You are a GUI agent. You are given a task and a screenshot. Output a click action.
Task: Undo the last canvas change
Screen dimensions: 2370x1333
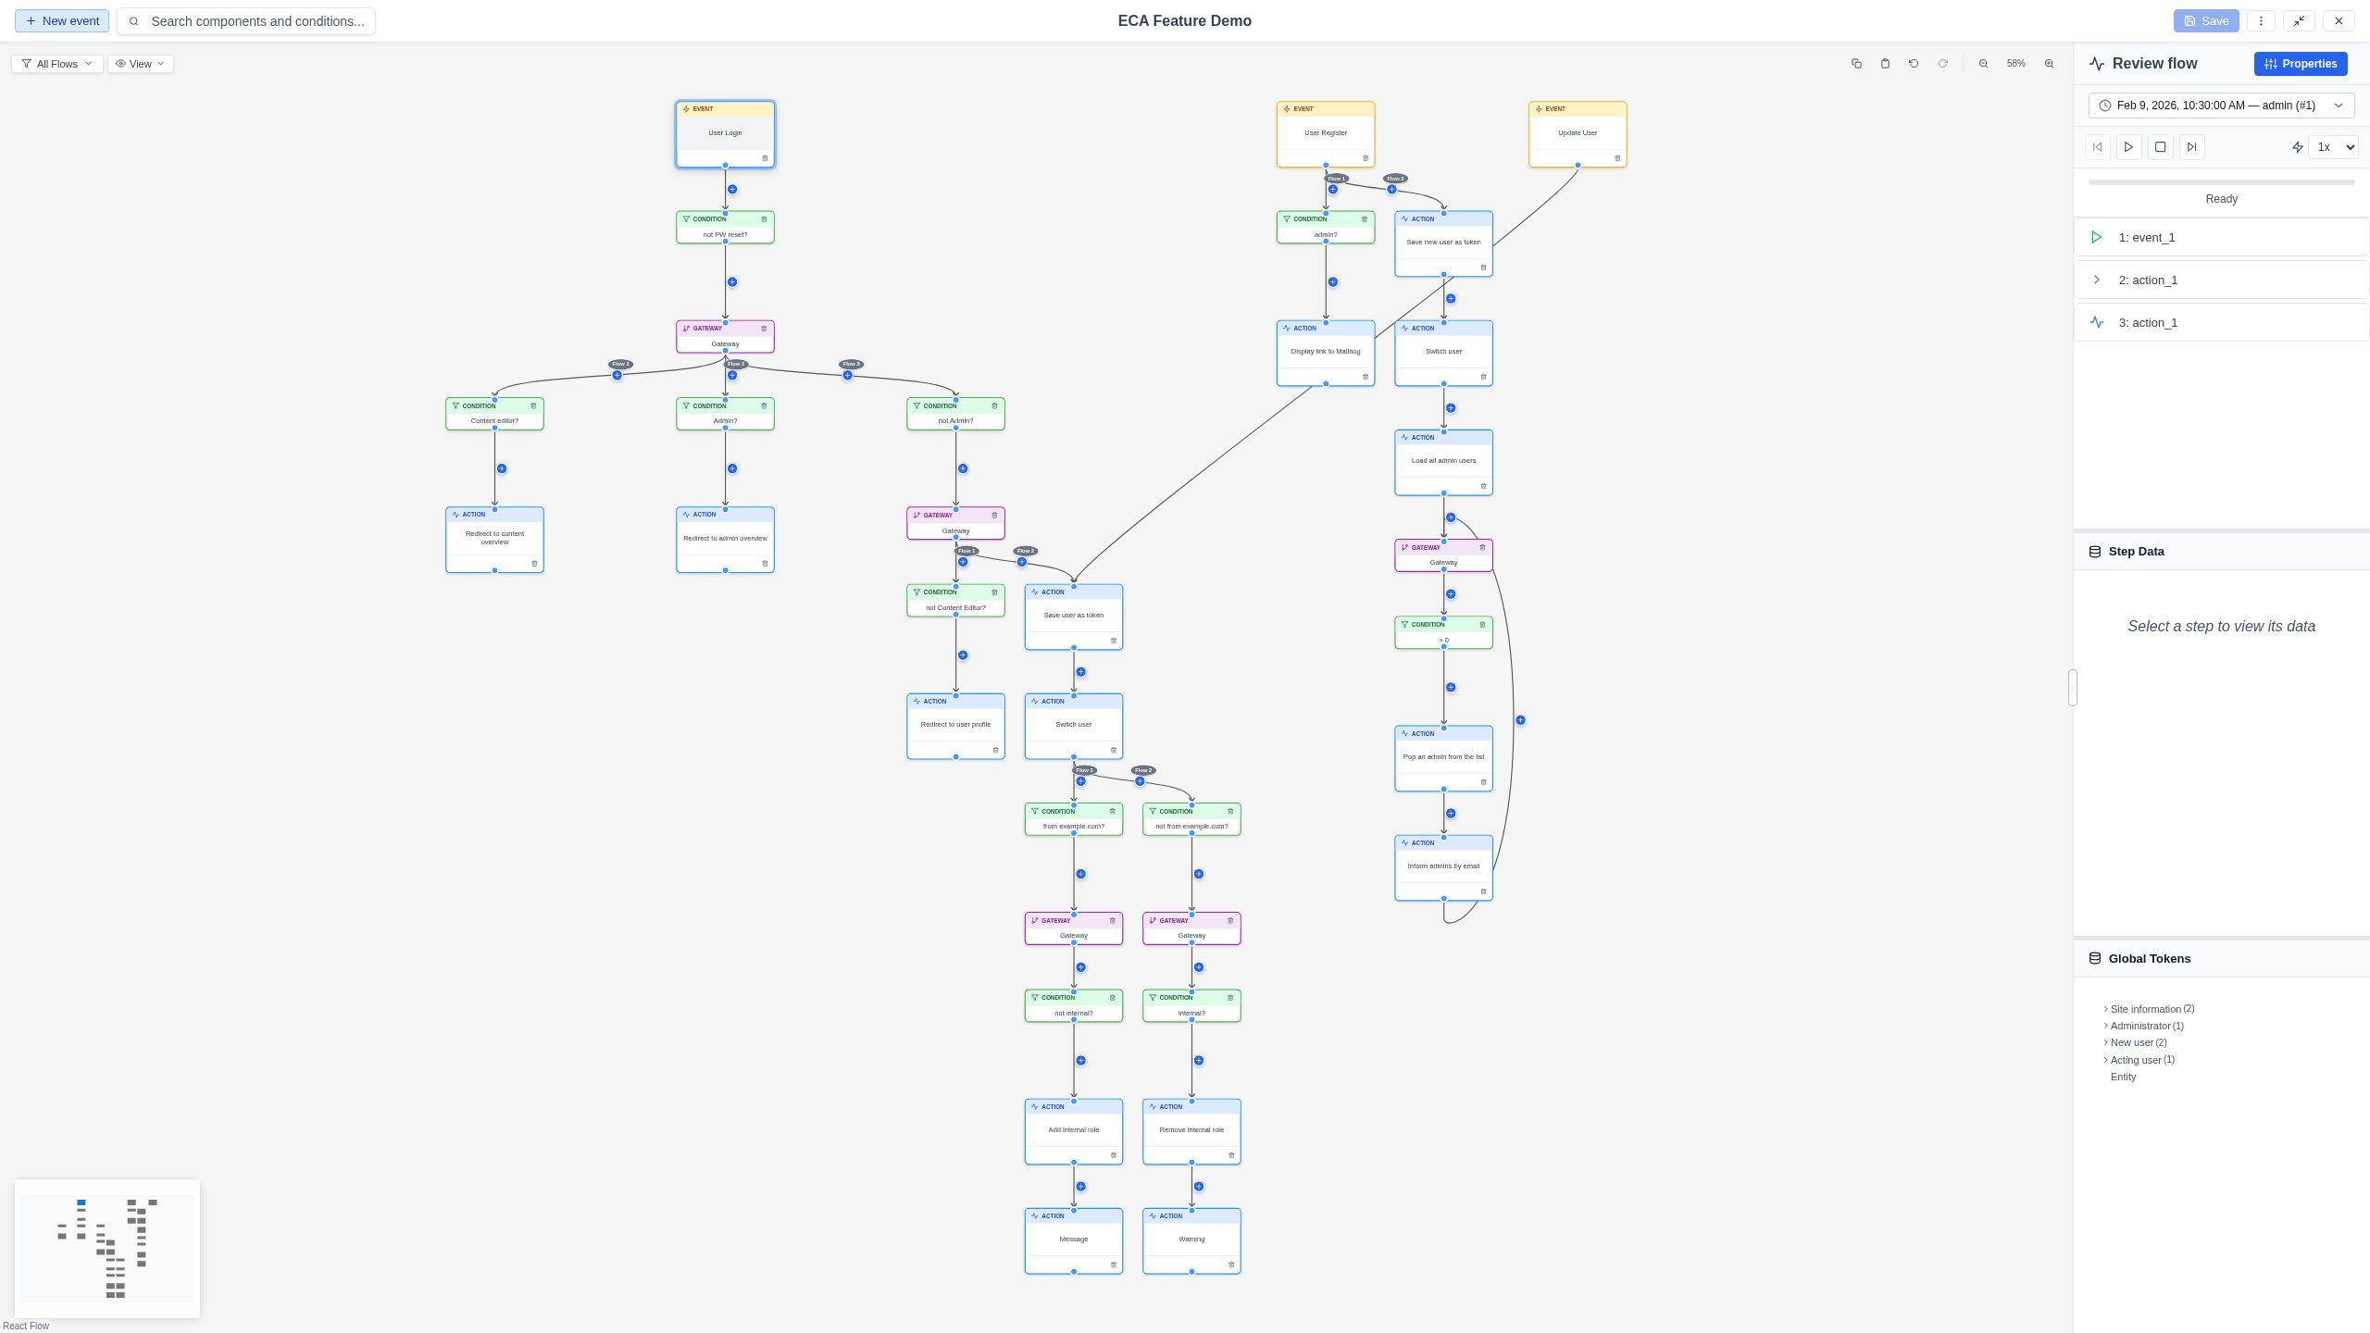click(1914, 64)
